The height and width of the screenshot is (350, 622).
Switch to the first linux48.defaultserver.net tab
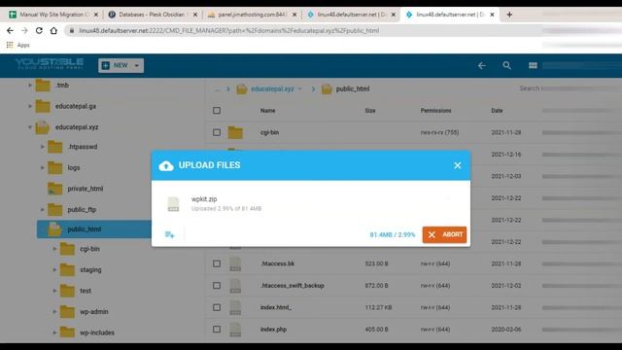pyautogui.click(x=351, y=15)
